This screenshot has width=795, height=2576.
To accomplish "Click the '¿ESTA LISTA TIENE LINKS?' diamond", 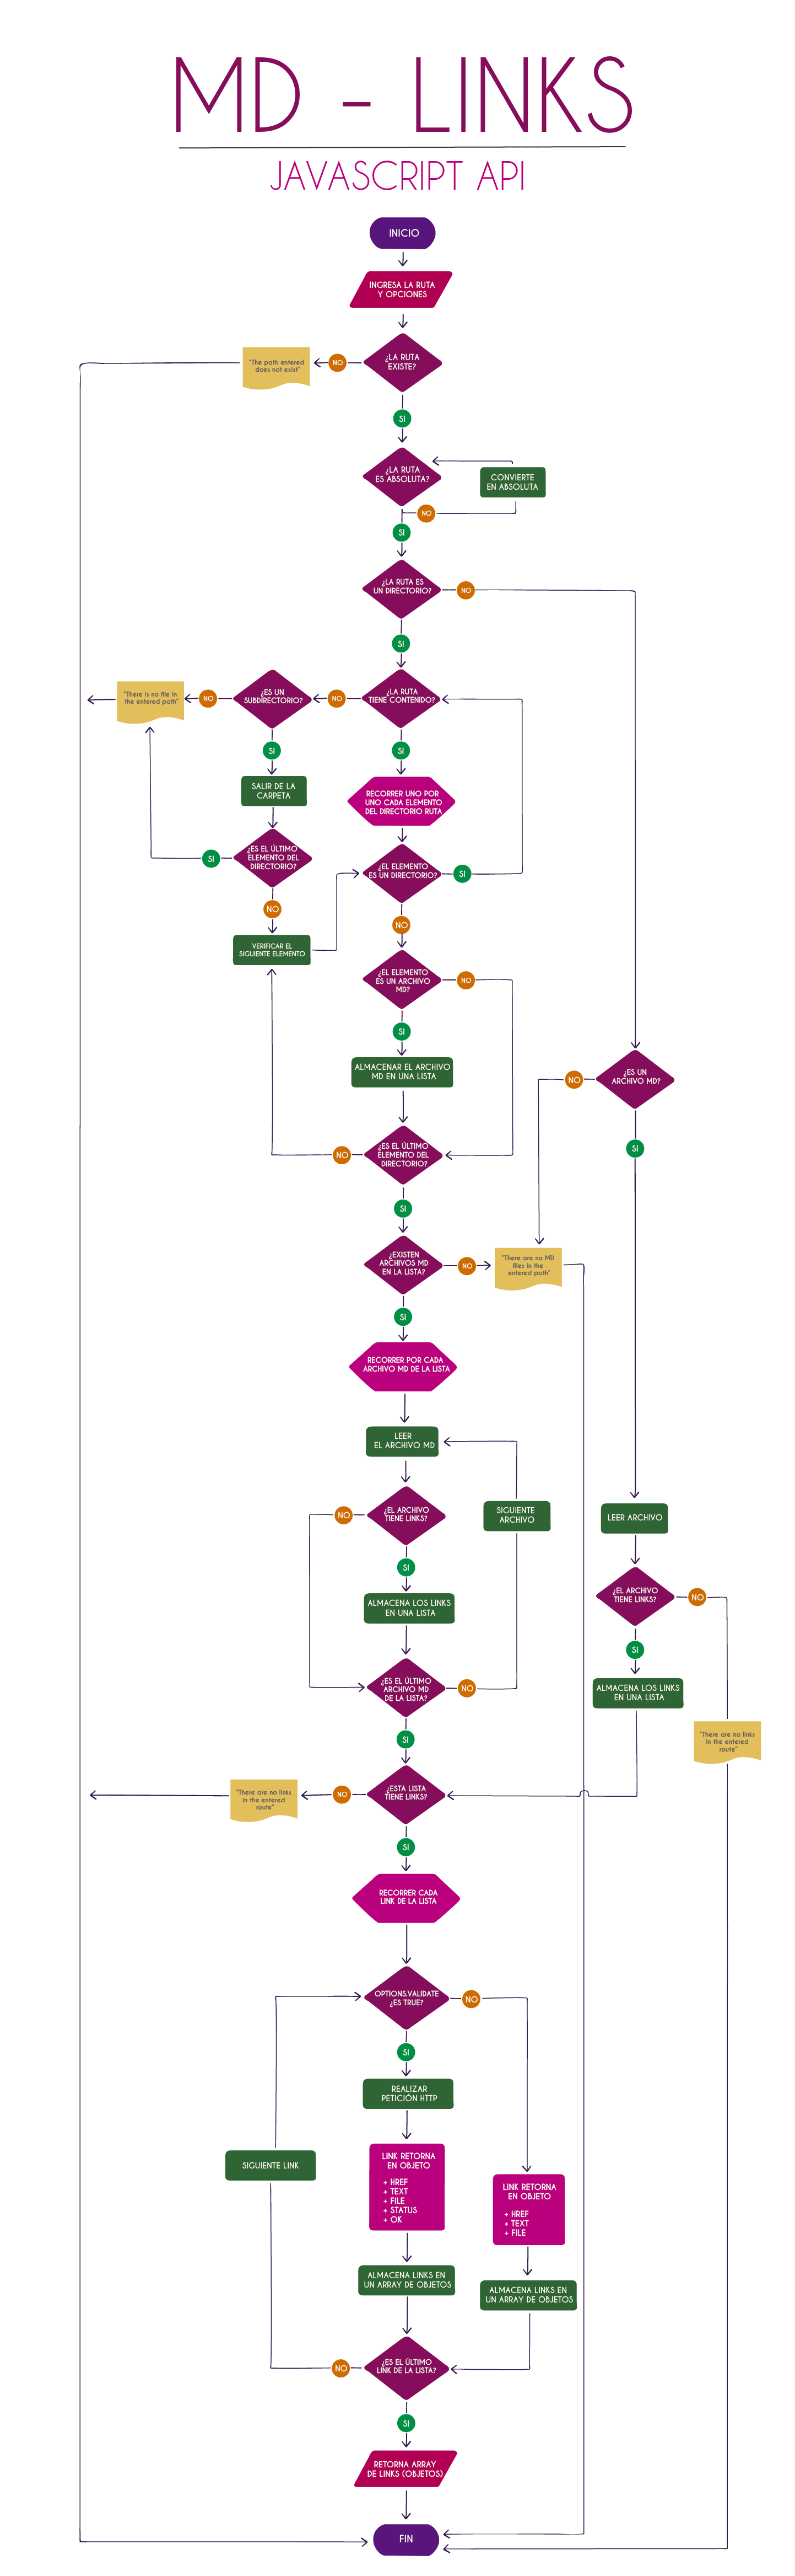I will [x=405, y=1794].
